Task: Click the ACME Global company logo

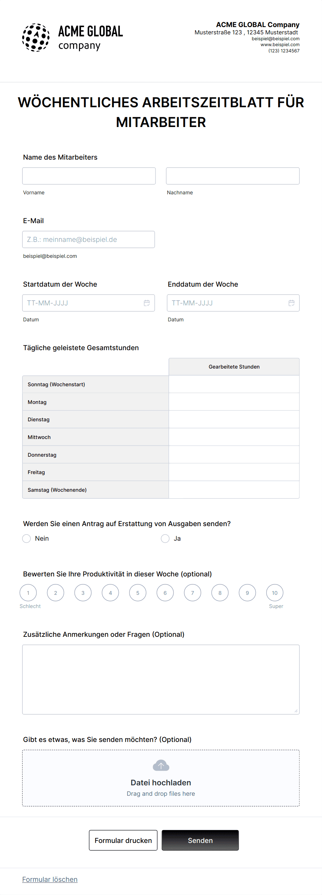Action: [72, 37]
